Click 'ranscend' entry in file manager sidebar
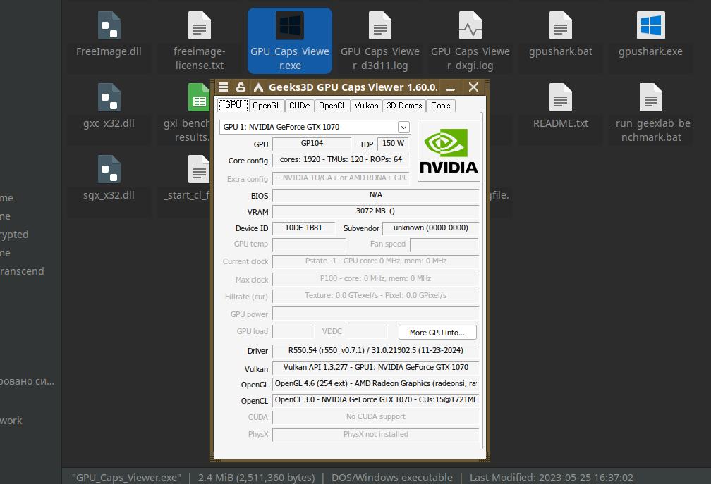711x484 pixels. tap(22, 271)
